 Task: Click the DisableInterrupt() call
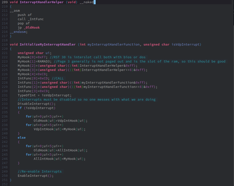click(x=36, y=104)
